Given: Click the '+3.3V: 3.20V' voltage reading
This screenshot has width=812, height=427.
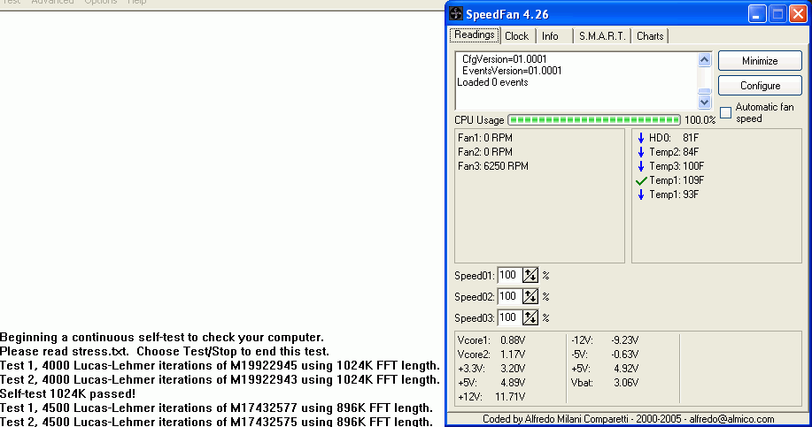Looking at the screenshot, I should (491, 369).
